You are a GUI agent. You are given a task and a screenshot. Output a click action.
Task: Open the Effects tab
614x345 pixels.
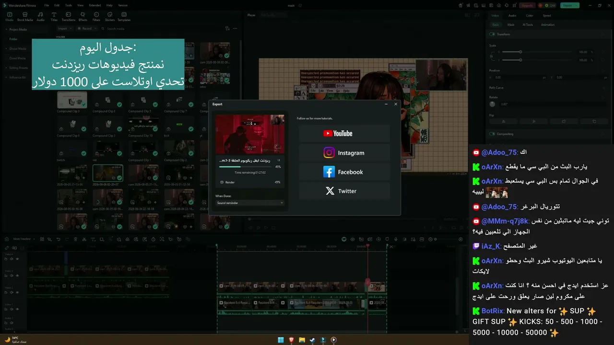83,17
